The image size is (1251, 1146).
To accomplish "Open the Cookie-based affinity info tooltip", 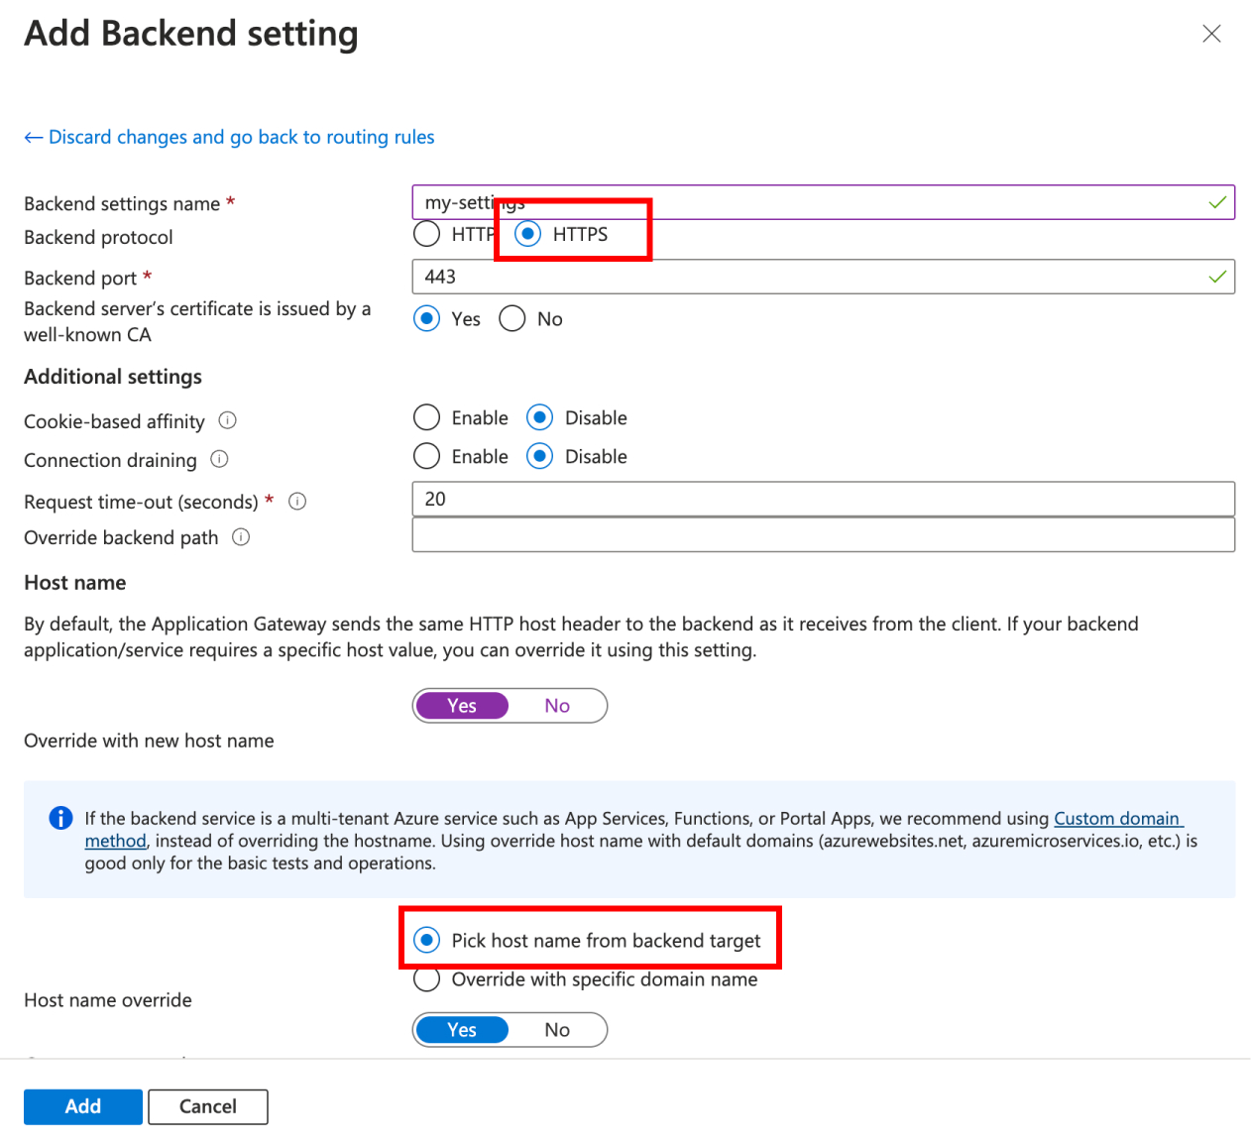I will 227,420.
